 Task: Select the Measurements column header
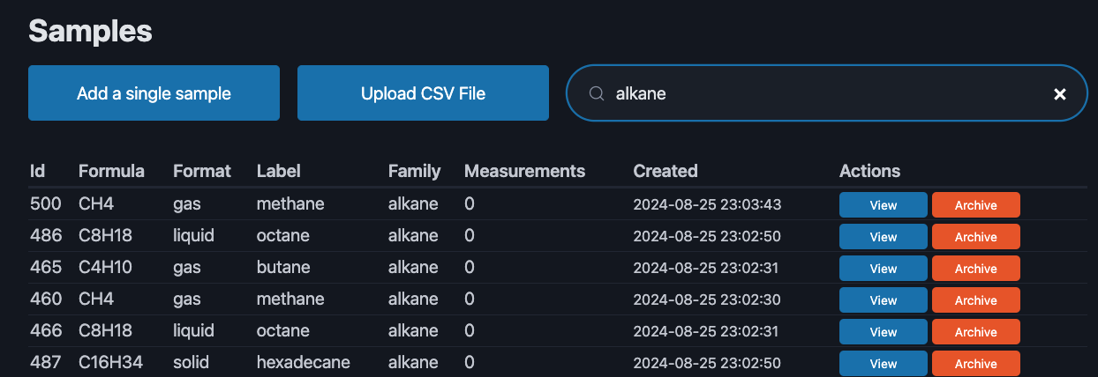click(x=524, y=171)
